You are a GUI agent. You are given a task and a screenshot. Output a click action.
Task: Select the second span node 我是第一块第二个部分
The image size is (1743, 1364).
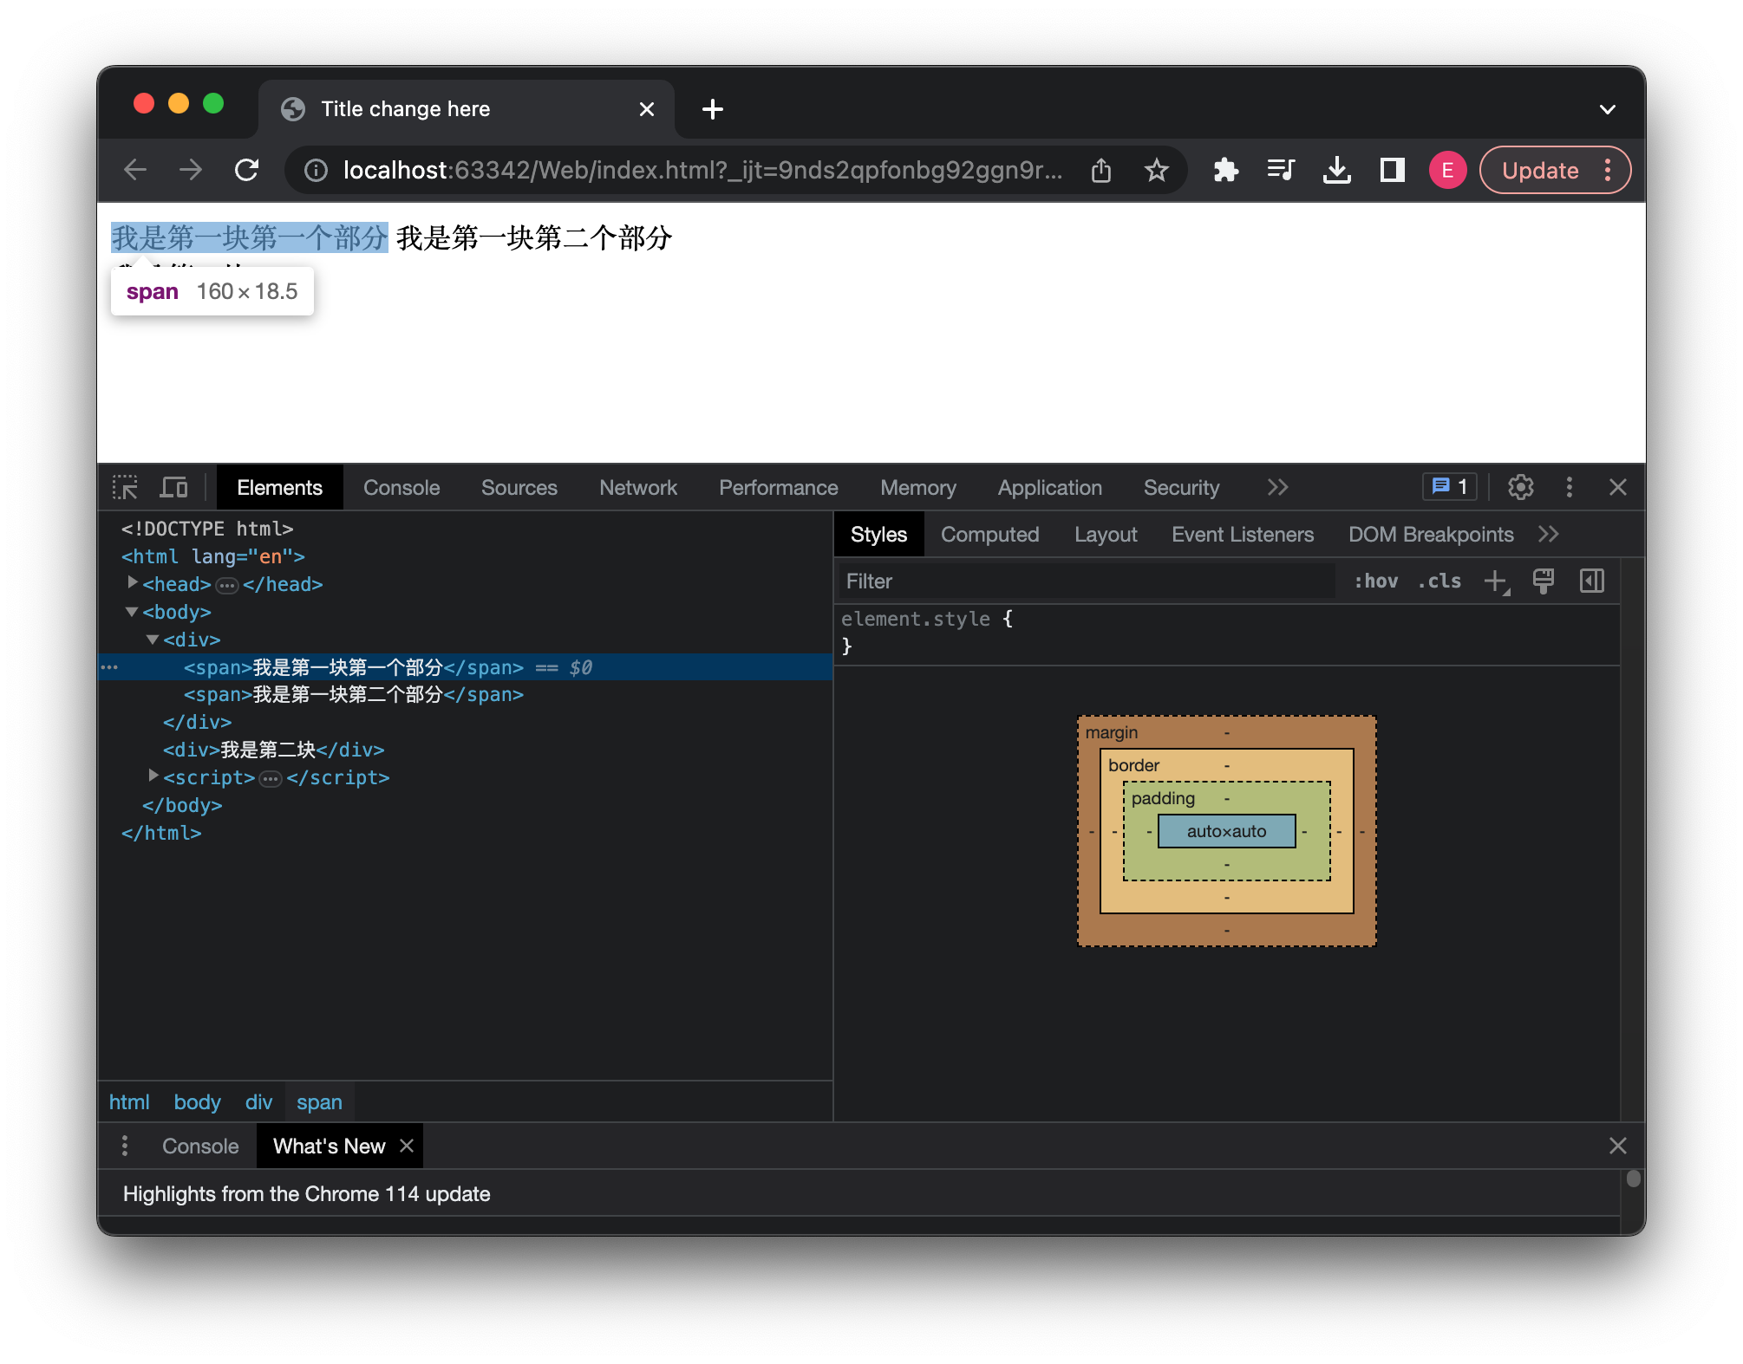[353, 695]
